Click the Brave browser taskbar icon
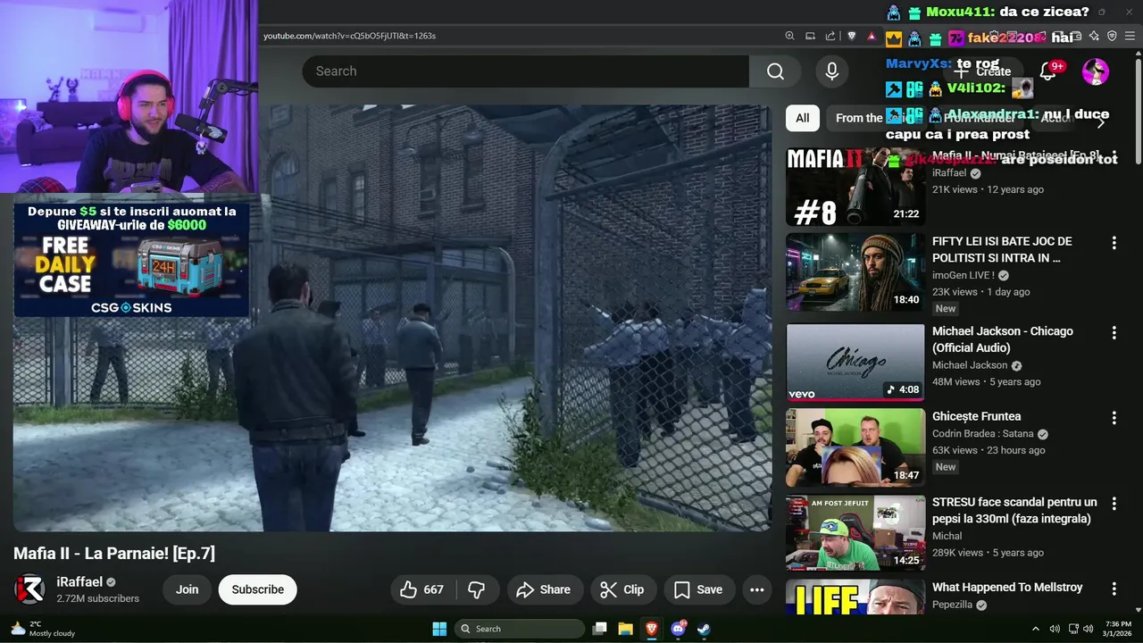The height and width of the screenshot is (643, 1143). pos(652,629)
